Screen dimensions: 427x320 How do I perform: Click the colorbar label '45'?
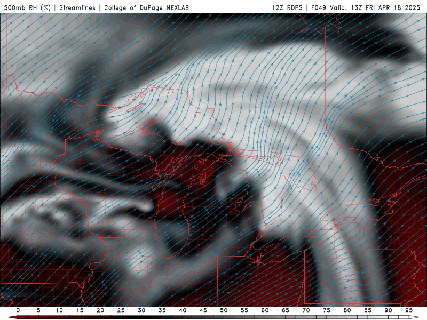pyautogui.click(x=203, y=310)
